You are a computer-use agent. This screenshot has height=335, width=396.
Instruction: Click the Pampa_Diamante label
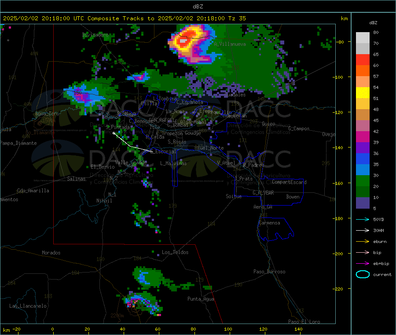point(18,143)
